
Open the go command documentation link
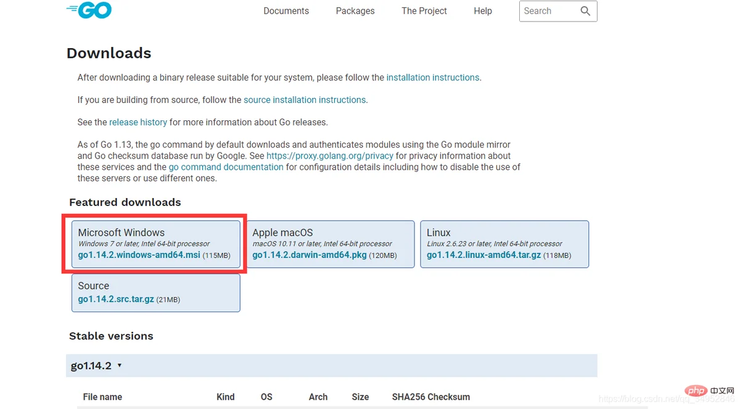pyautogui.click(x=226, y=167)
